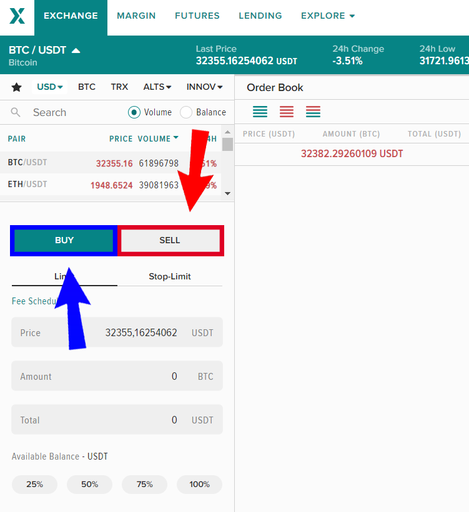Viewport: 469px width, 512px height.
Task: Go to the EXCHANGE tab
Action: coord(71,17)
